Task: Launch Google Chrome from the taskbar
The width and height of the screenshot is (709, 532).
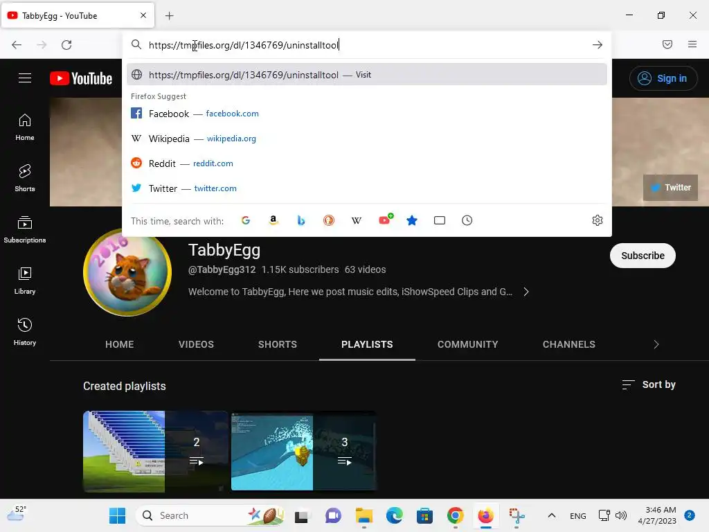Action: (x=456, y=515)
